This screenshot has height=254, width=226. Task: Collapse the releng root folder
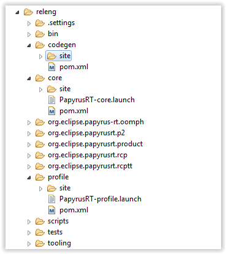pyautogui.click(x=17, y=13)
